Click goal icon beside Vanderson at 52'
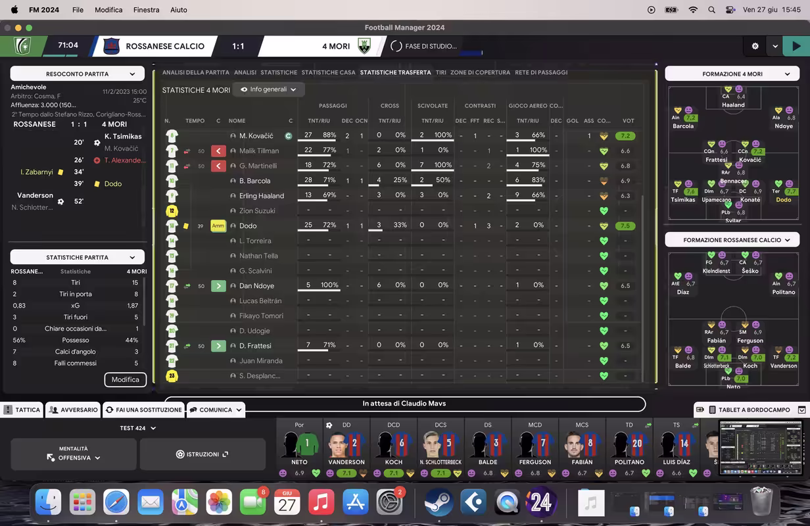The height and width of the screenshot is (526, 810). pyautogui.click(x=60, y=201)
